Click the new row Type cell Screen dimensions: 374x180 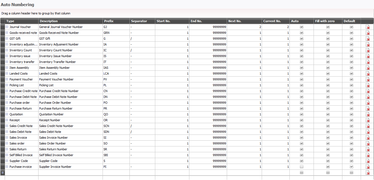click(x=22, y=173)
